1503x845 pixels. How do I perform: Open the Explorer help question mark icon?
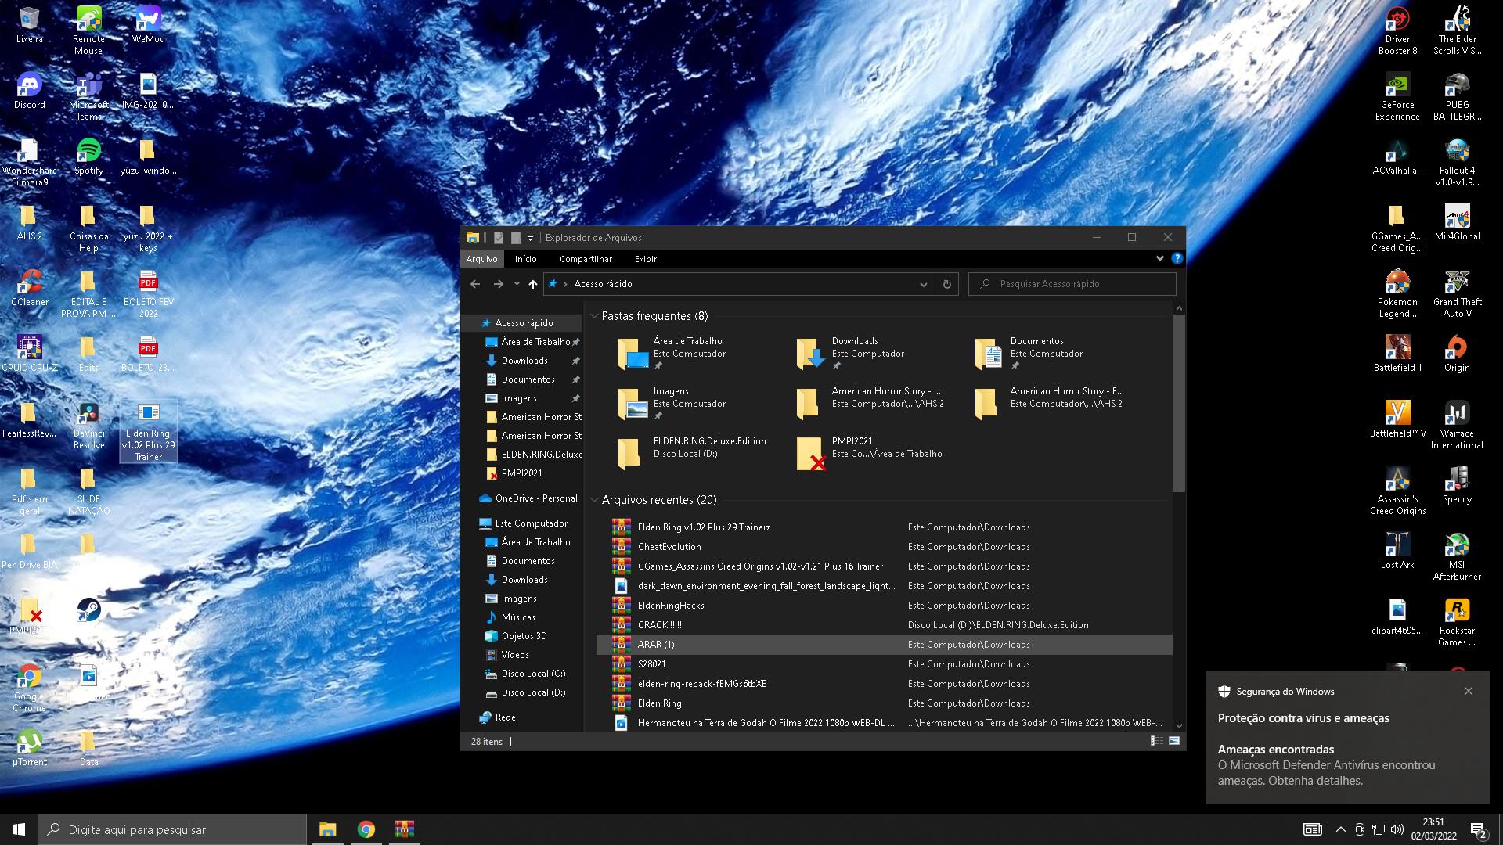(x=1177, y=258)
